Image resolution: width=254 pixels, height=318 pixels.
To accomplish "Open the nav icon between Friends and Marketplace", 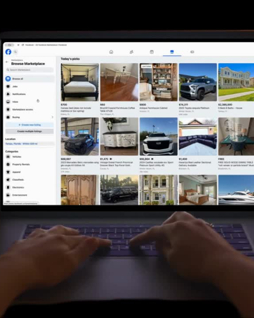I will click(x=152, y=52).
